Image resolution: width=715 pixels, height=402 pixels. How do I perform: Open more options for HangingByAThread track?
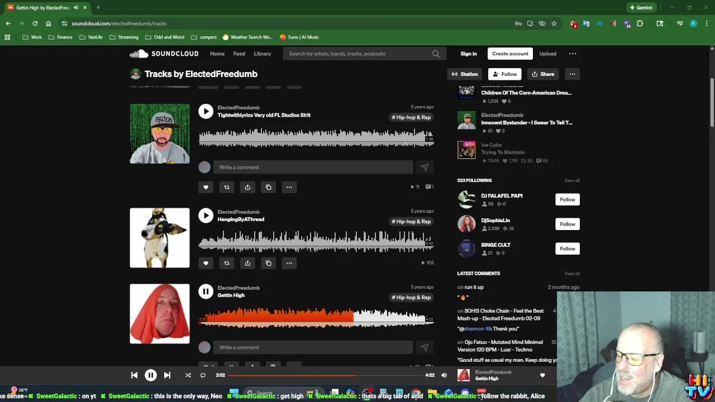[x=289, y=263]
